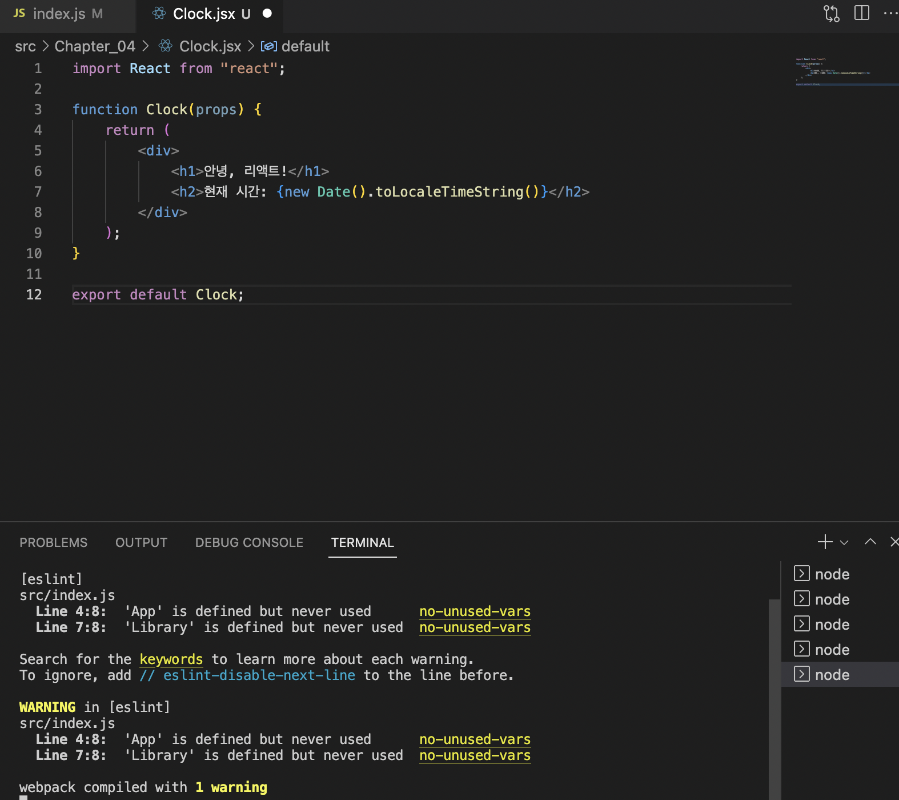899x800 pixels.
Task: Select the first node terminal in list
Action: (x=840, y=574)
